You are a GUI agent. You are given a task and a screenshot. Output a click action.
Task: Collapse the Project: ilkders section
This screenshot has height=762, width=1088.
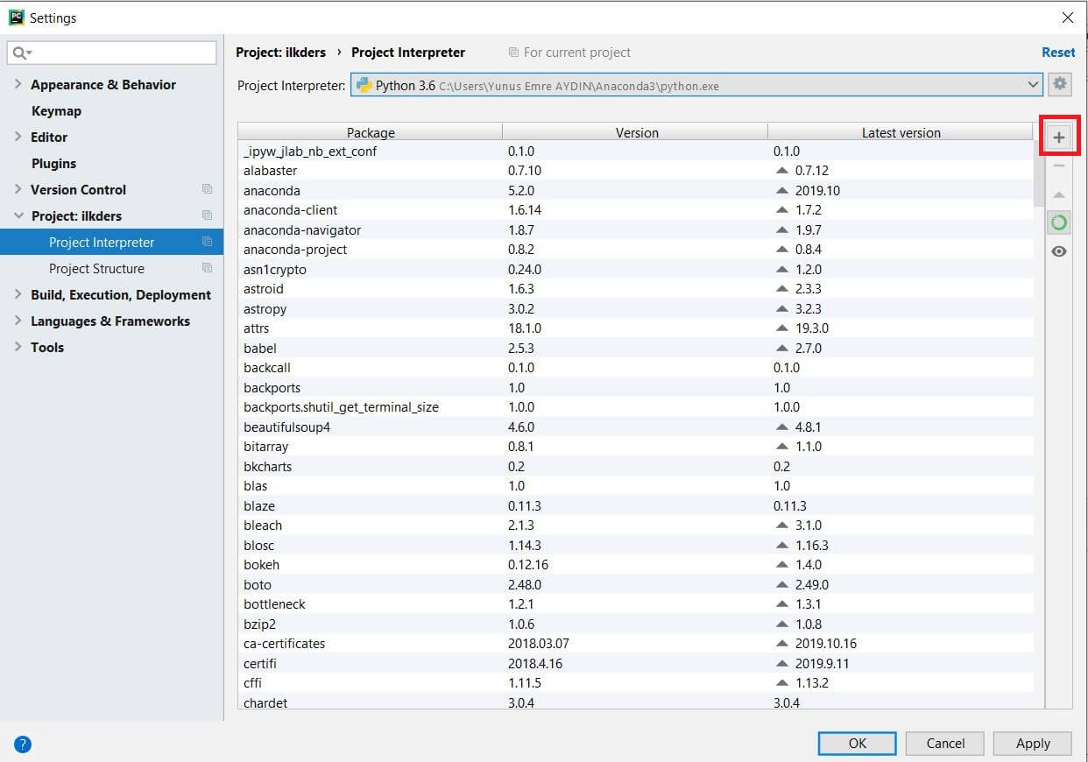(18, 215)
